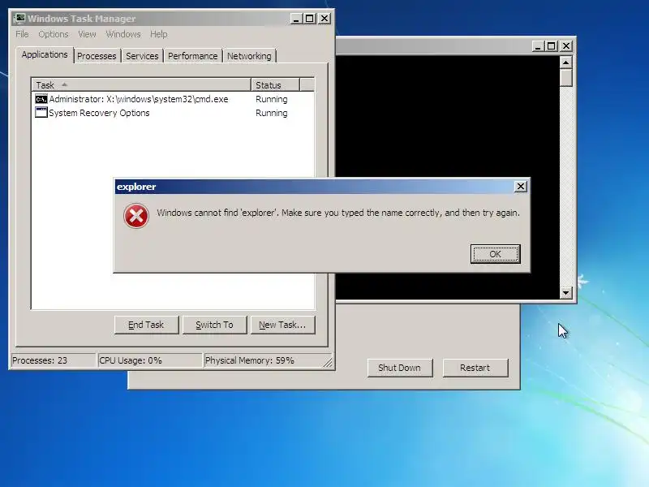Switch to the Applications tab
Image resolution: width=649 pixels, height=487 pixels.
coord(45,54)
